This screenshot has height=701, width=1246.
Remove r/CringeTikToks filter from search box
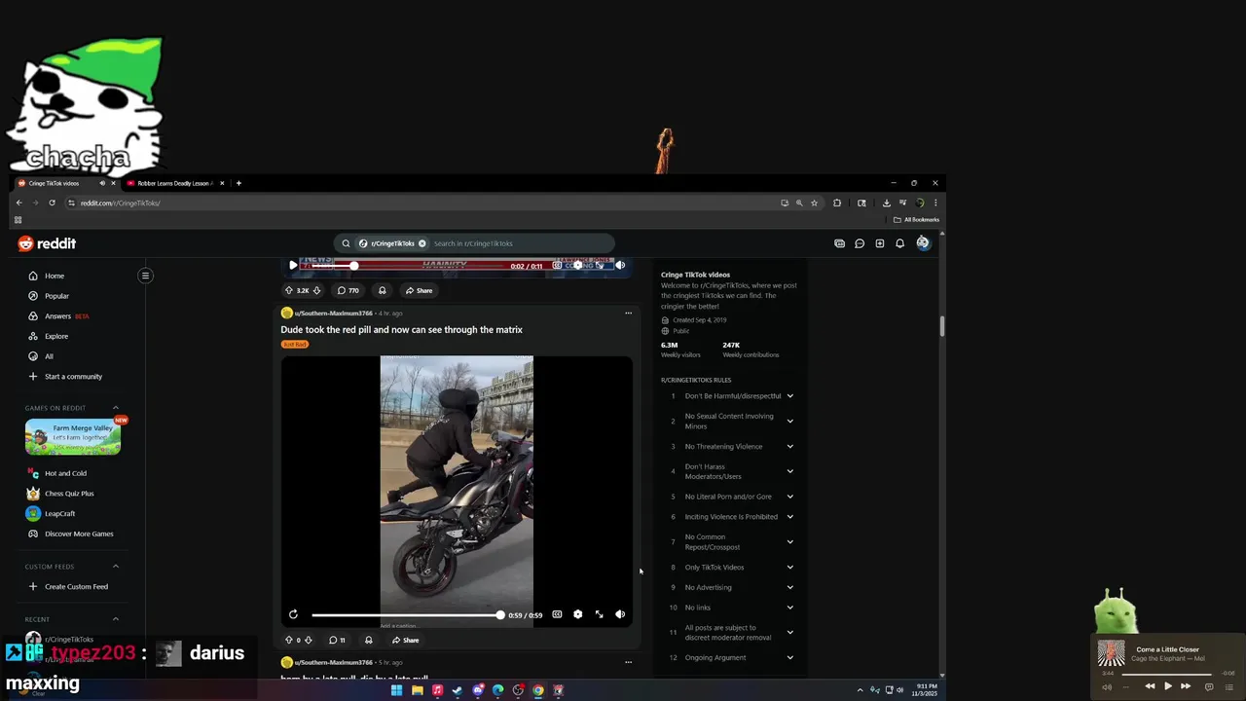click(x=421, y=243)
